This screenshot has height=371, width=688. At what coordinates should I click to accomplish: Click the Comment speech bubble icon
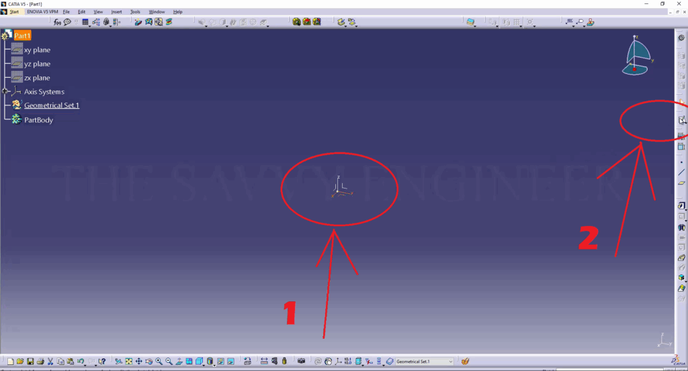point(67,22)
